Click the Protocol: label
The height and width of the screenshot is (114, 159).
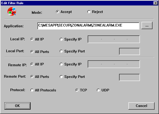18,90
